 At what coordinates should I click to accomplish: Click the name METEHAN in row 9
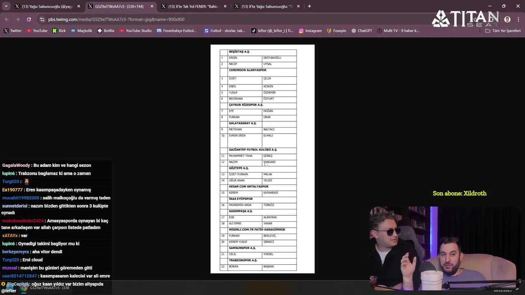(x=235, y=129)
